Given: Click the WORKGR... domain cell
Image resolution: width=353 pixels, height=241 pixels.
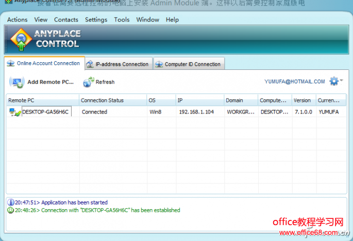Looking at the screenshot, I should (x=241, y=112).
